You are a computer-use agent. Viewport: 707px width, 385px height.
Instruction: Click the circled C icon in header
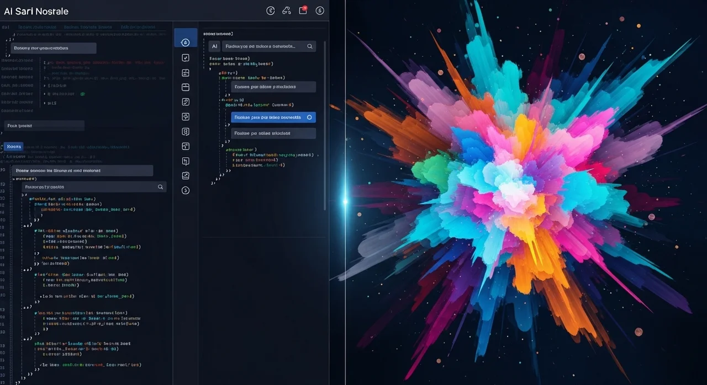[270, 10]
